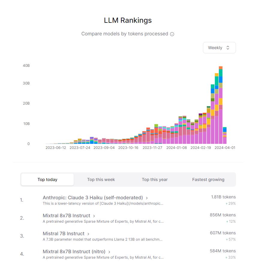Open the Mistral 7B Instruct model link
Image resolution: width=256 pixels, height=264 pixels.
click(64, 233)
